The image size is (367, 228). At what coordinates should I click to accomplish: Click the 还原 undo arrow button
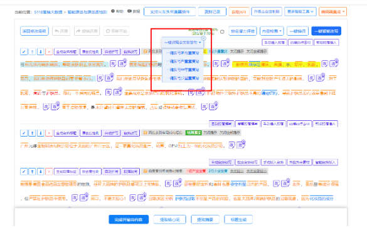tap(61, 31)
